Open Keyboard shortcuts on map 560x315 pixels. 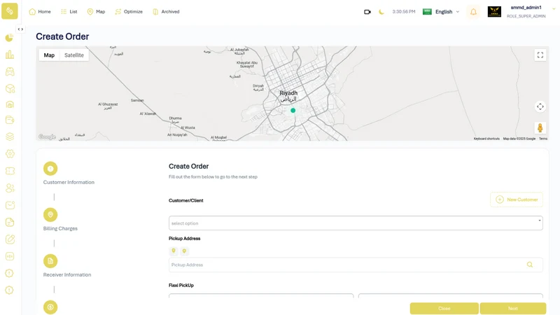point(486,139)
